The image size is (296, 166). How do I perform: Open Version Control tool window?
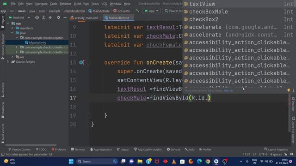point(19,149)
